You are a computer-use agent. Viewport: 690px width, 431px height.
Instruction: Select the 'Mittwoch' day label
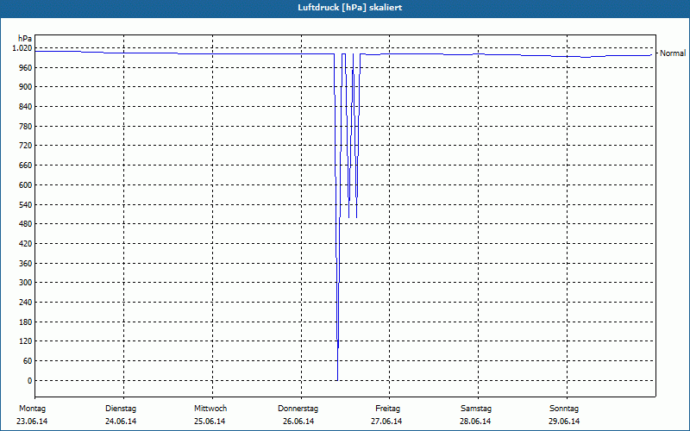pos(210,409)
